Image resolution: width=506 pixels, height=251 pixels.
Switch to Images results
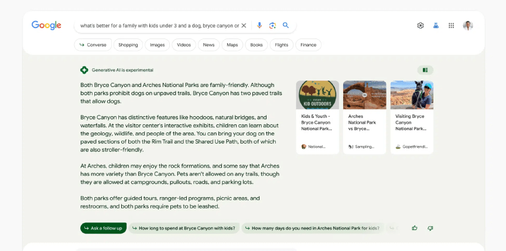coord(157,45)
